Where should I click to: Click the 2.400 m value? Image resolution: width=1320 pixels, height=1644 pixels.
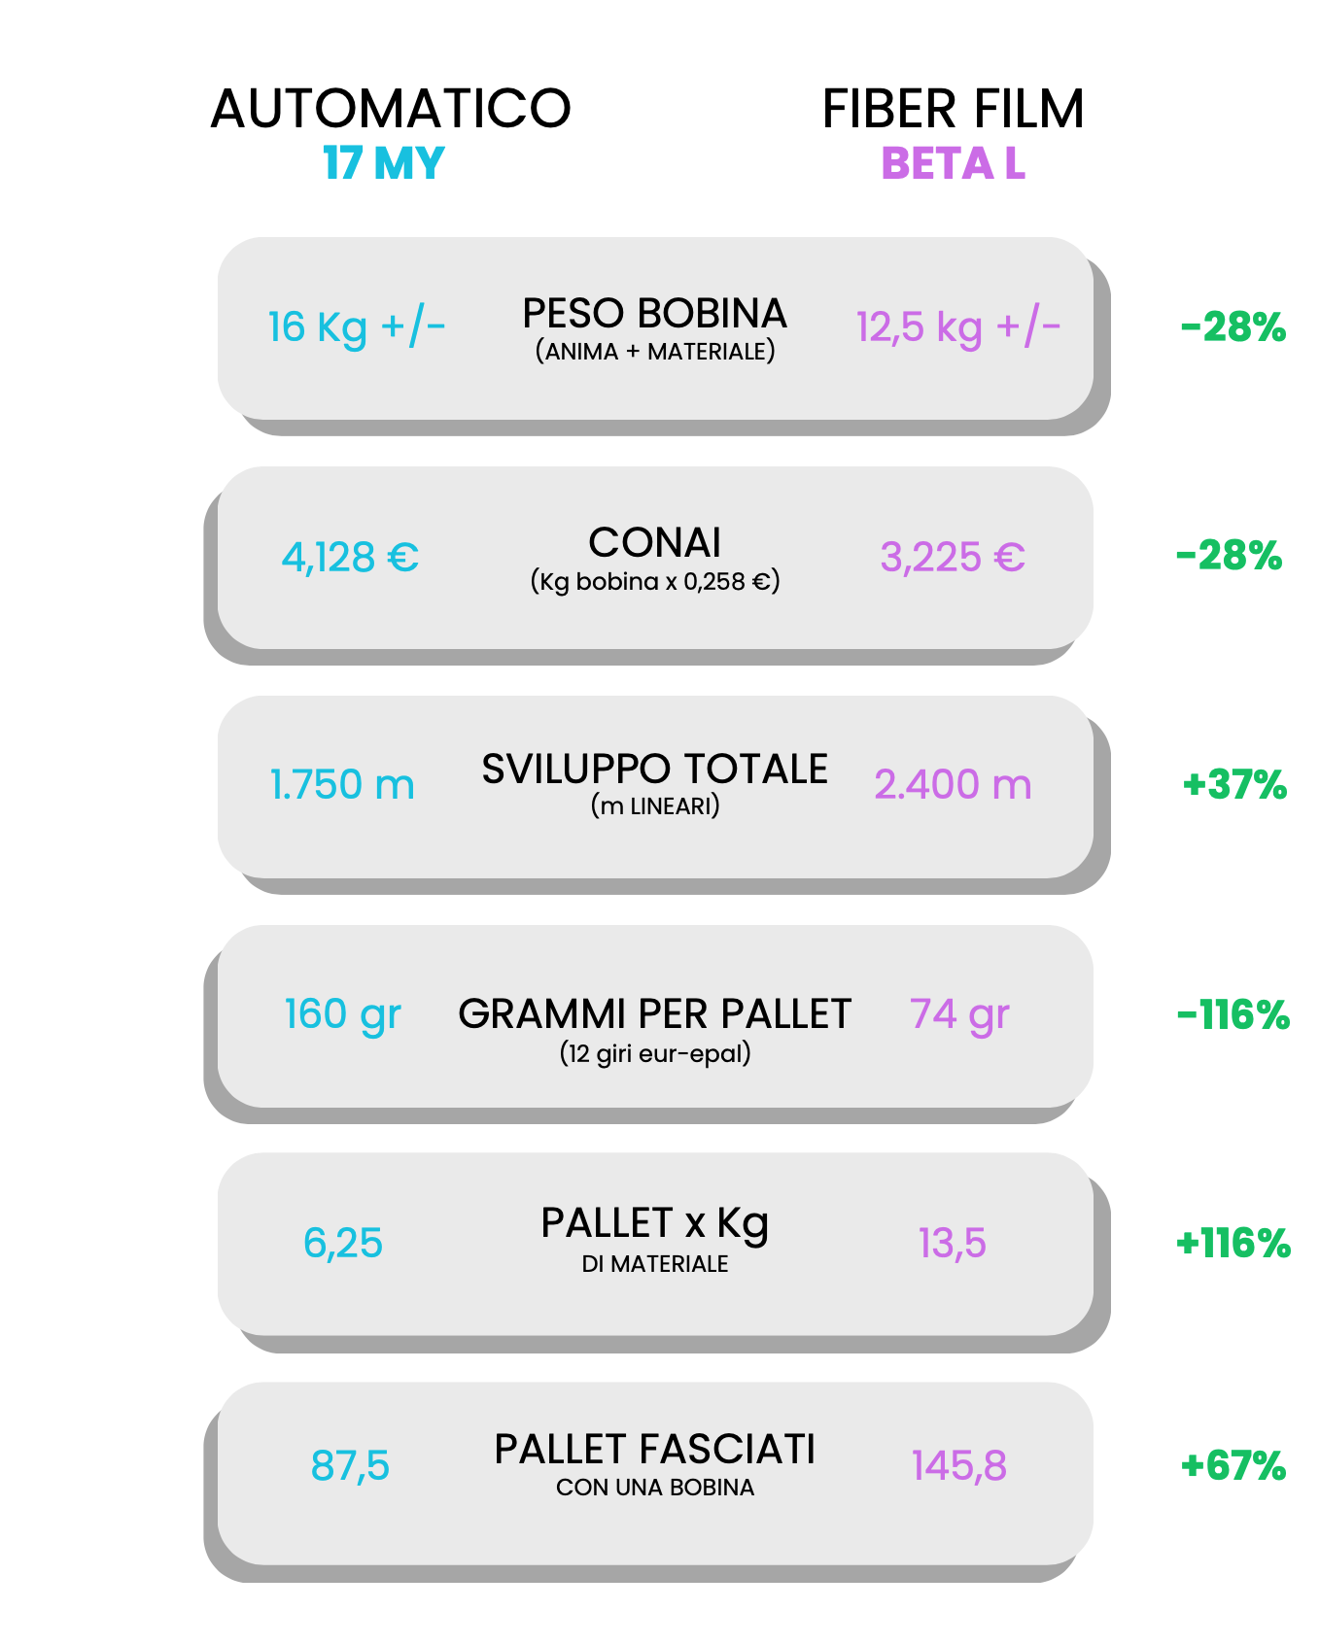(x=953, y=784)
